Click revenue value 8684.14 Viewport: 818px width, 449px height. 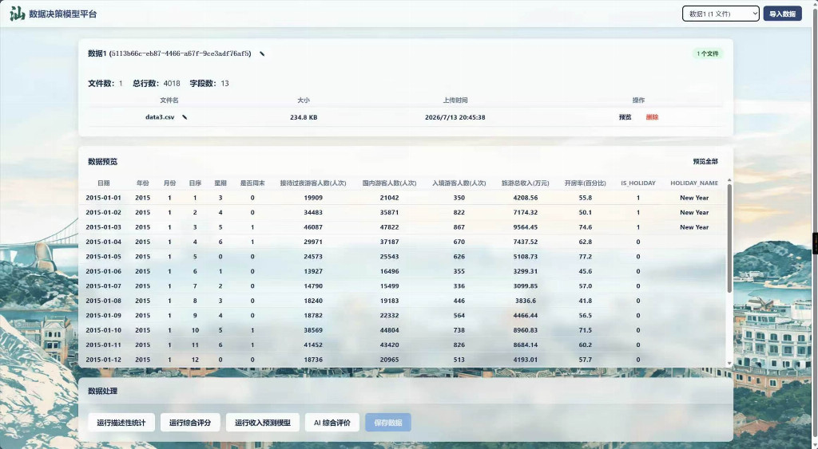coord(526,345)
